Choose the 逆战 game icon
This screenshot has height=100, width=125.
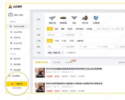coord(74,20)
